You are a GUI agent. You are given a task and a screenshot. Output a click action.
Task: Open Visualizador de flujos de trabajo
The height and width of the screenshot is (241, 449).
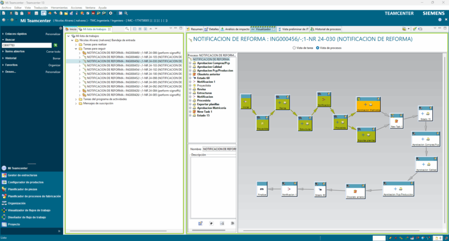(29, 210)
